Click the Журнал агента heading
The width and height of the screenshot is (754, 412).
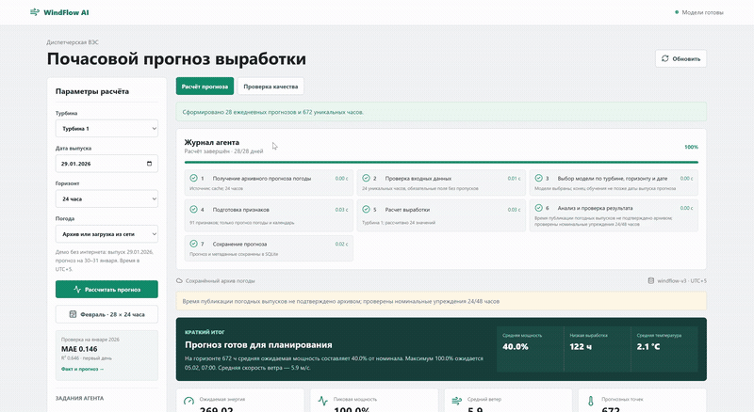coord(211,142)
